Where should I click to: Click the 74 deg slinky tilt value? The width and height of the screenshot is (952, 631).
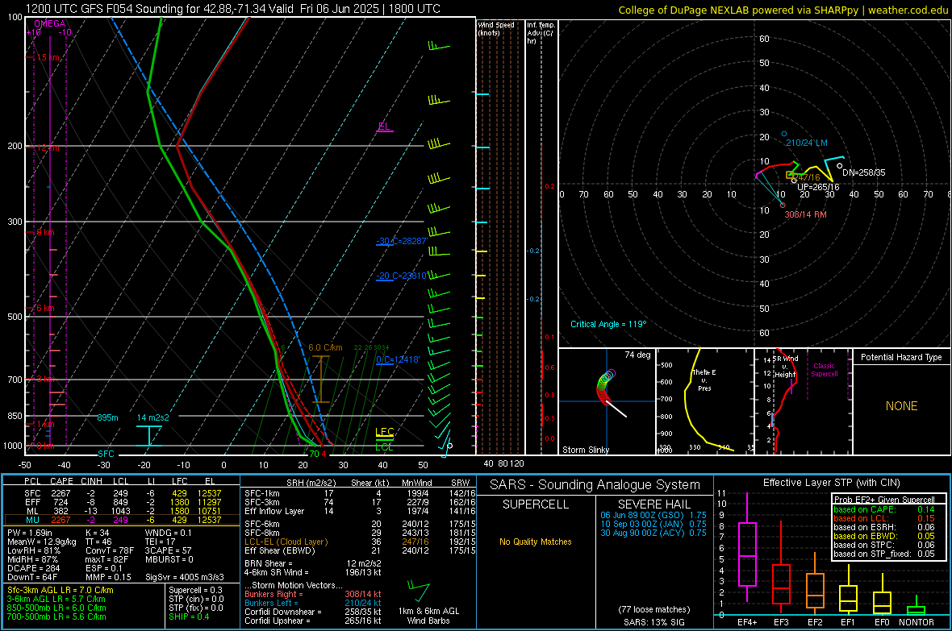(637, 355)
